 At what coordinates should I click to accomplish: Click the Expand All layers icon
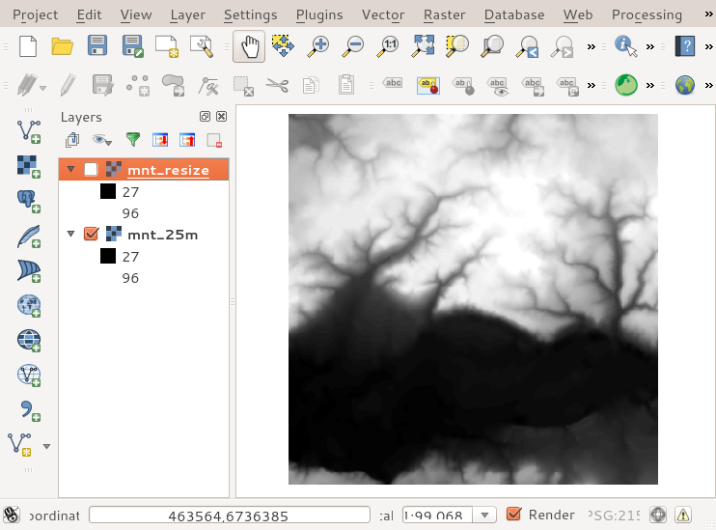(x=160, y=140)
